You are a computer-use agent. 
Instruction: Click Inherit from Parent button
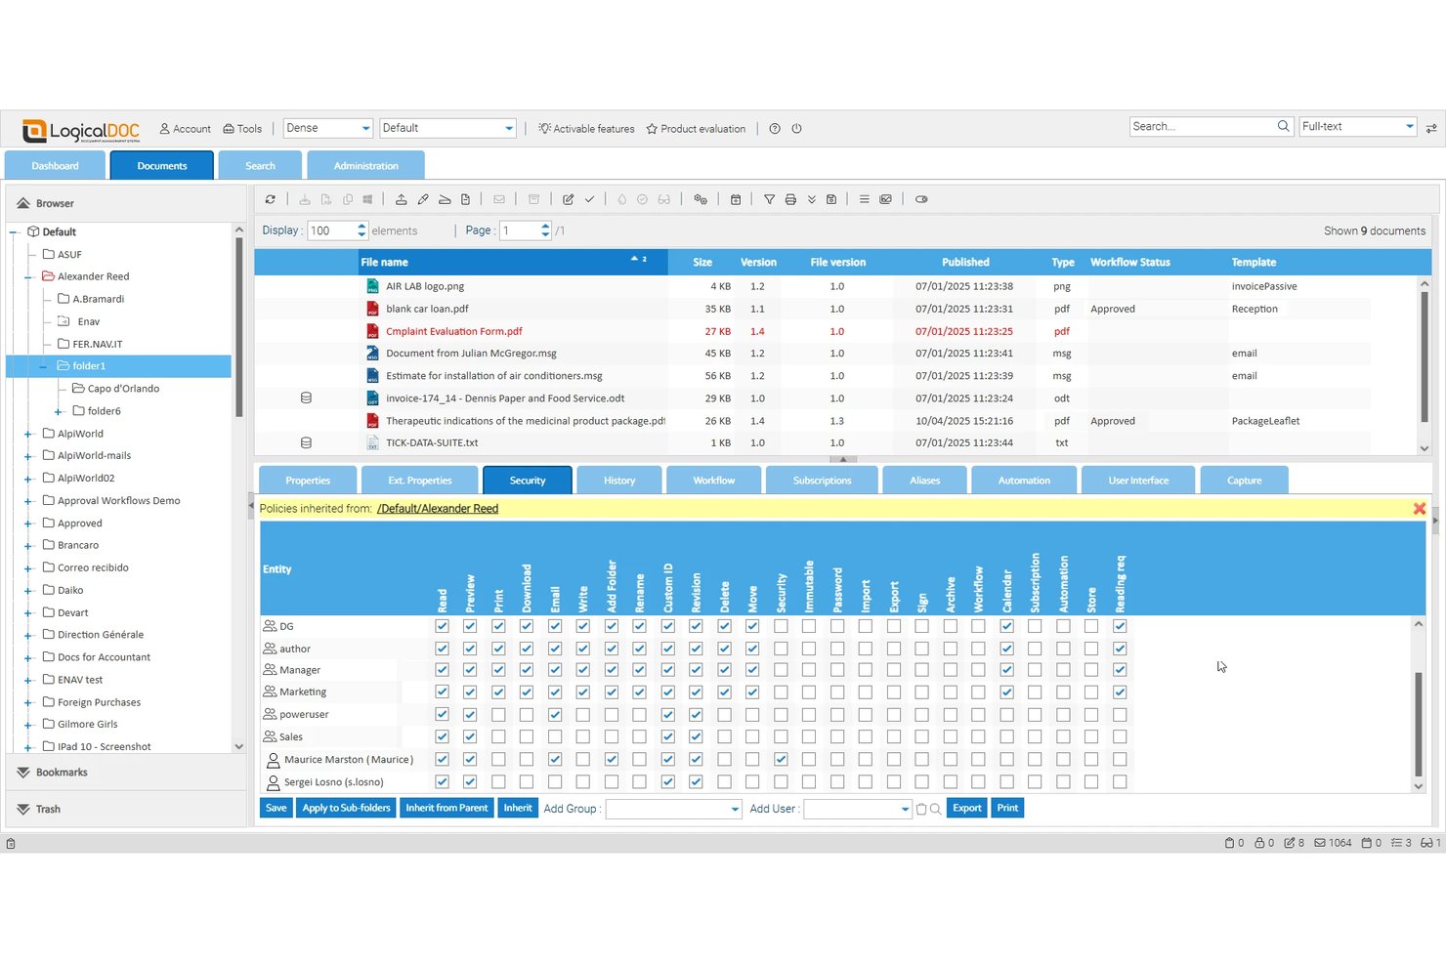click(x=447, y=809)
